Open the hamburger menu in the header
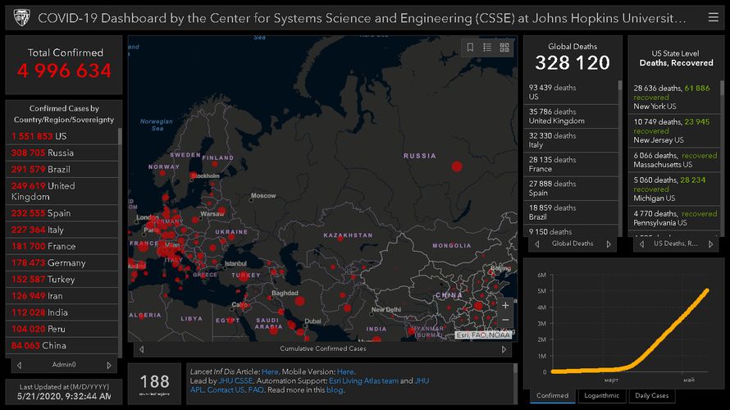The height and width of the screenshot is (410, 730). pyautogui.click(x=712, y=17)
